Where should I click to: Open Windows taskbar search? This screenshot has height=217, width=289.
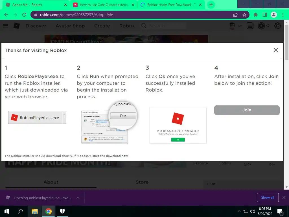20,211
